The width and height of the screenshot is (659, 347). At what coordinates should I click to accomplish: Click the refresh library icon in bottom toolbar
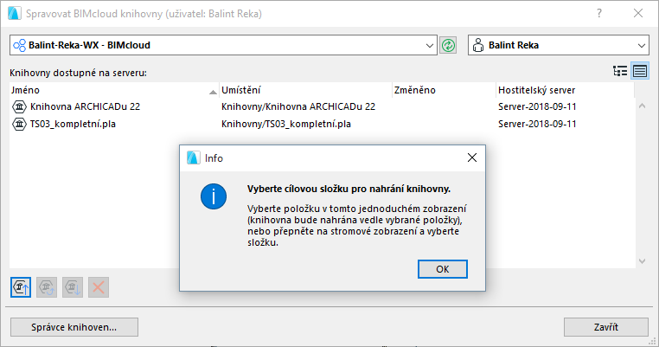tap(47, 287)
